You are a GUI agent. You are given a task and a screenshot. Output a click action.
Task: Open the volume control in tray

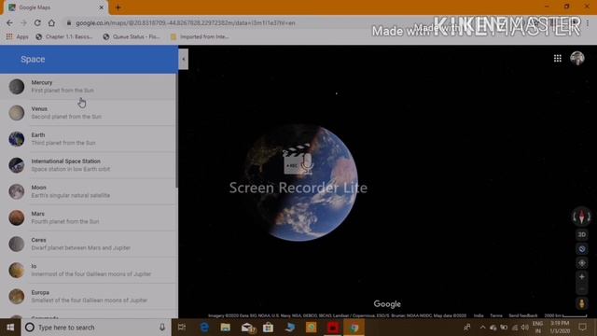click(x=524, y=328)
